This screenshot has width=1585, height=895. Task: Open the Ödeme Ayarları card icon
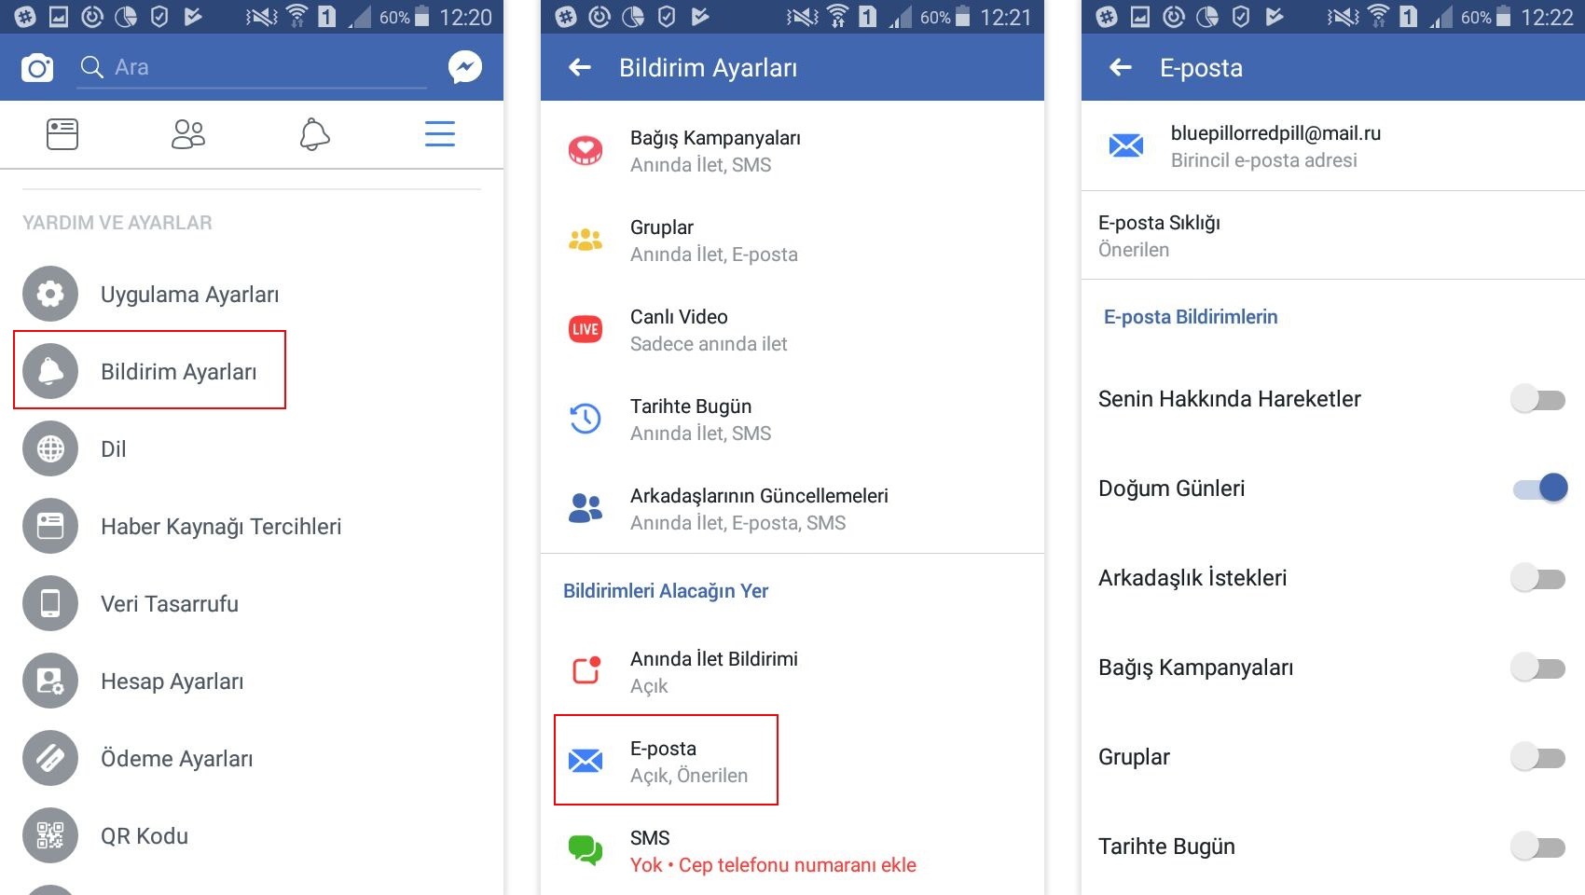[x=50, y=758]
